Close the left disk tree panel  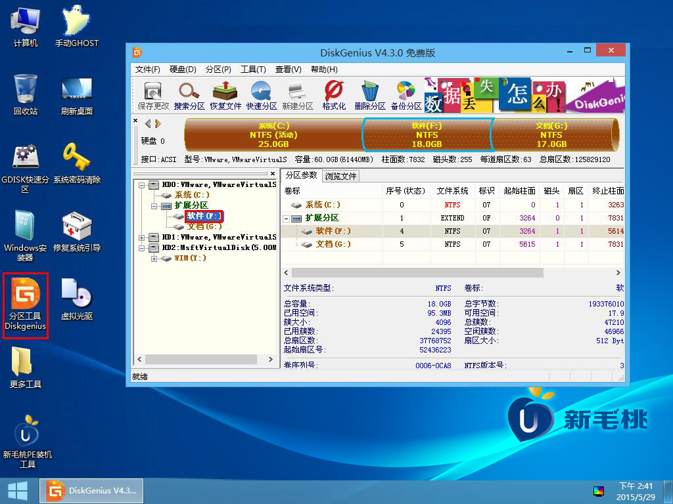click(273, 173)
